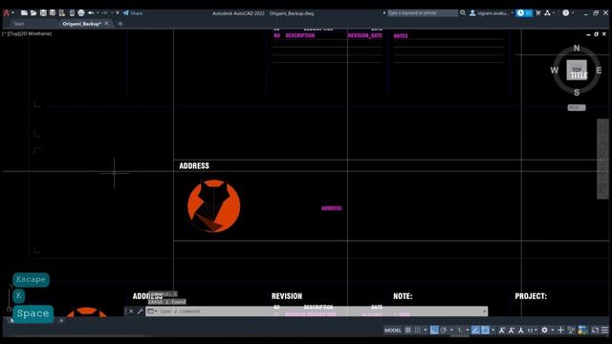The width and height of the screenshot is (612, 344).
Task: Click the Save As icon
Action: (53, 12)
